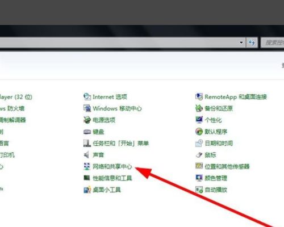Focus the control panel search box
The image size is (284, 227).
click(273, 43)
